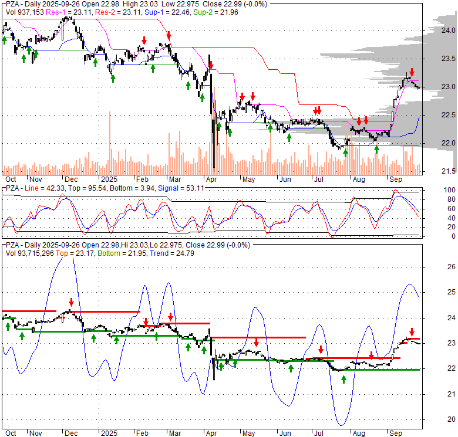Click the 24.0 price axis label
Viewport: 458px width, 437px height.
coord(449,31)
